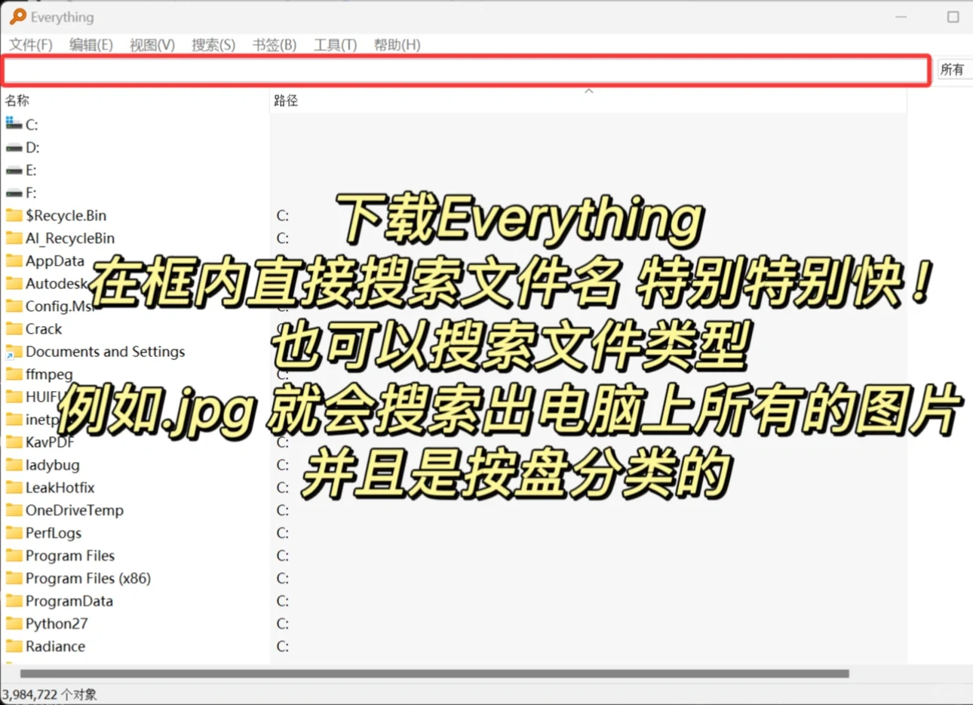This screenshot has height=705, width=973.
Task: Click the horizontal scrollbar thumb
Action: pyautogui.click(x=434, y=673)
